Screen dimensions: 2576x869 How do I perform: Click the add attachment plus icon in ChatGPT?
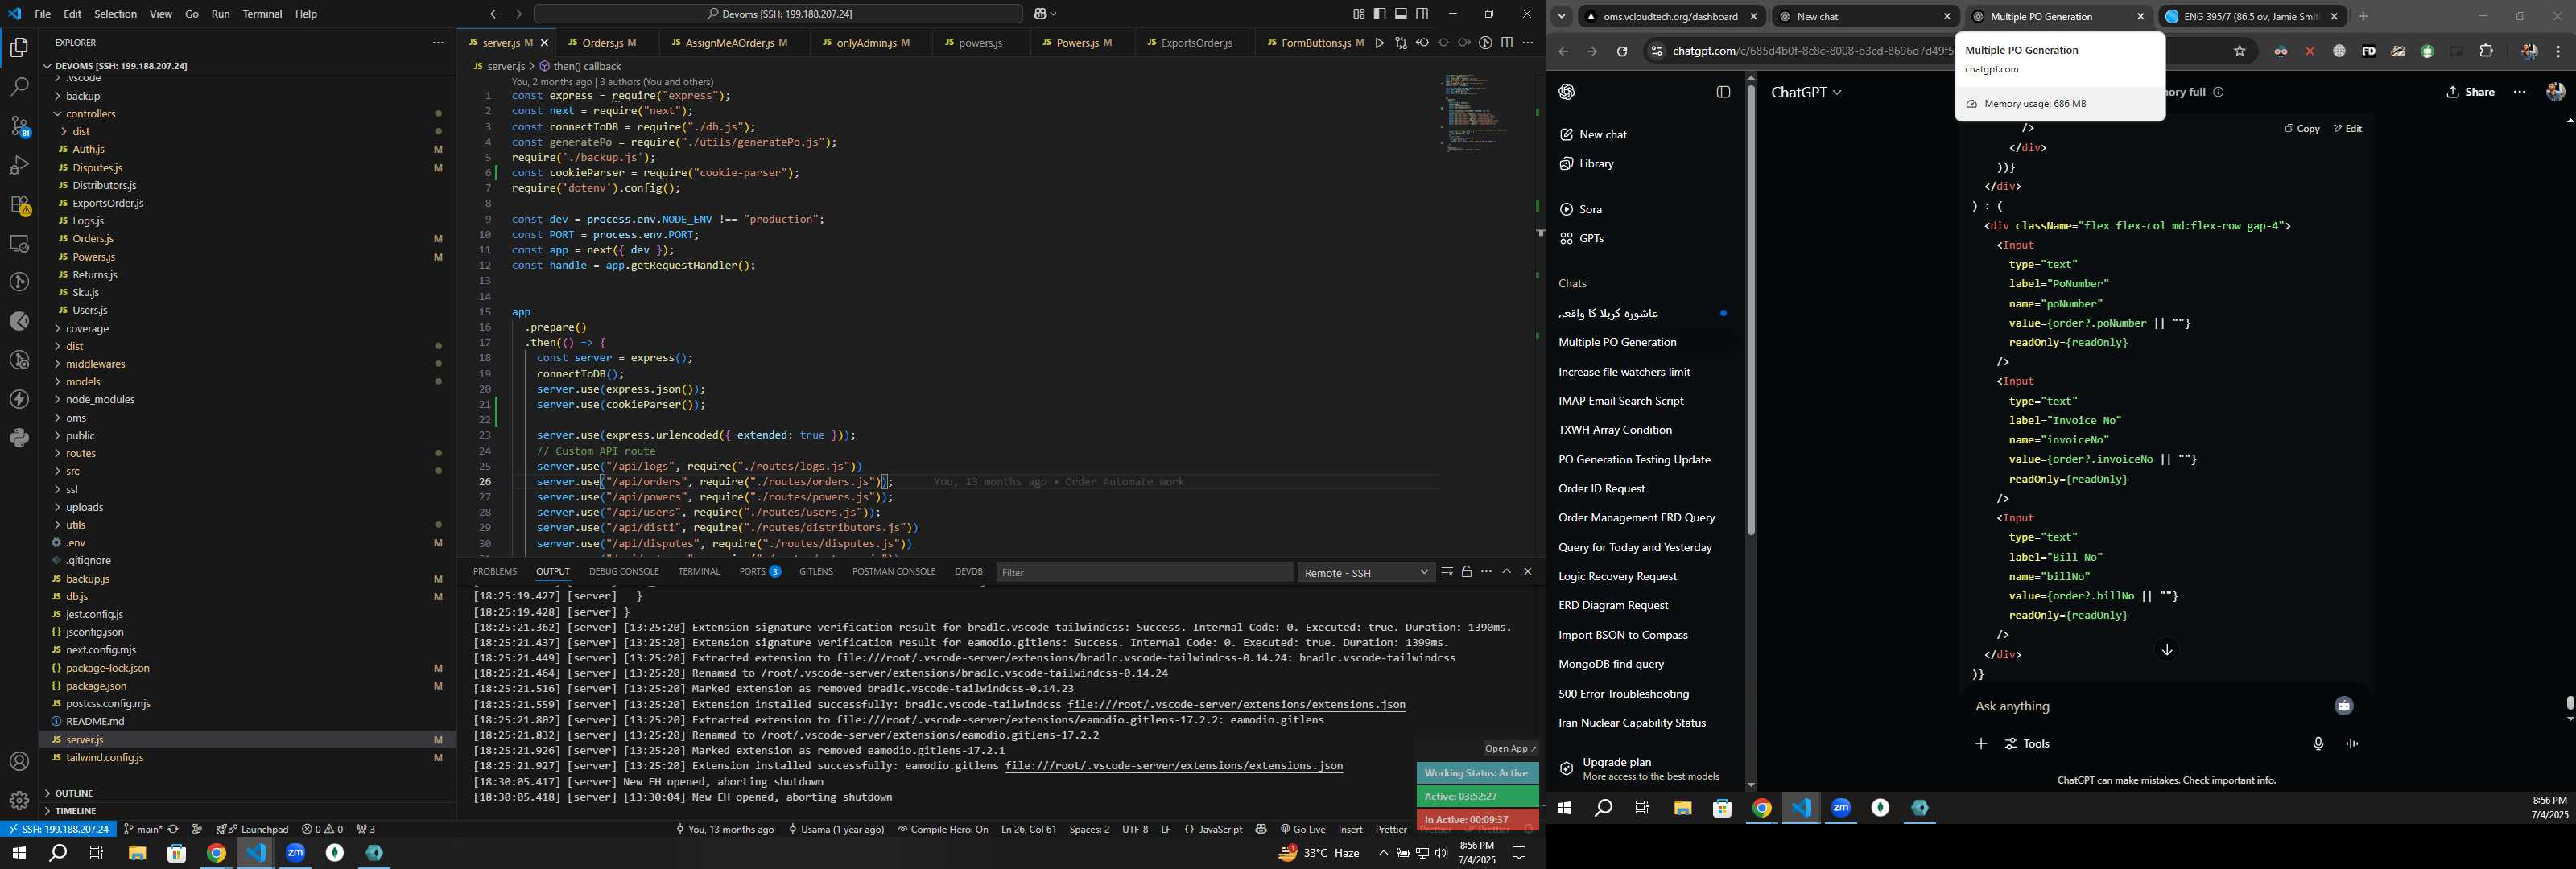point(1981,744)
